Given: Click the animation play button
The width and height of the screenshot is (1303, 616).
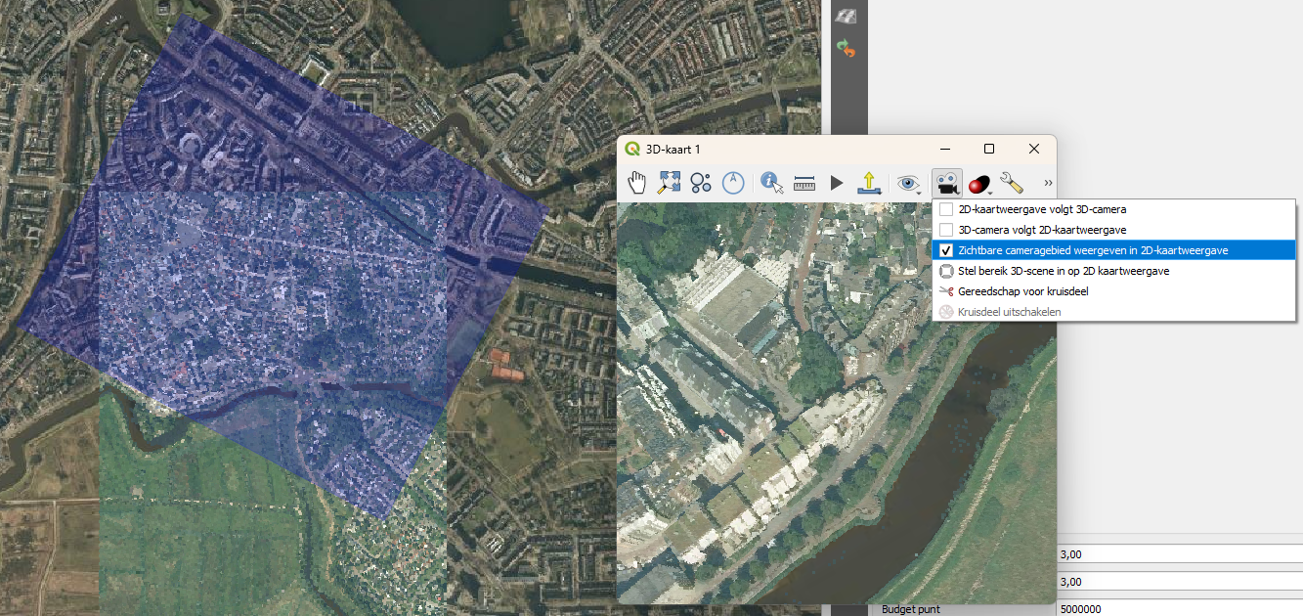Looking at the screenshot, I should coord(837,183).
